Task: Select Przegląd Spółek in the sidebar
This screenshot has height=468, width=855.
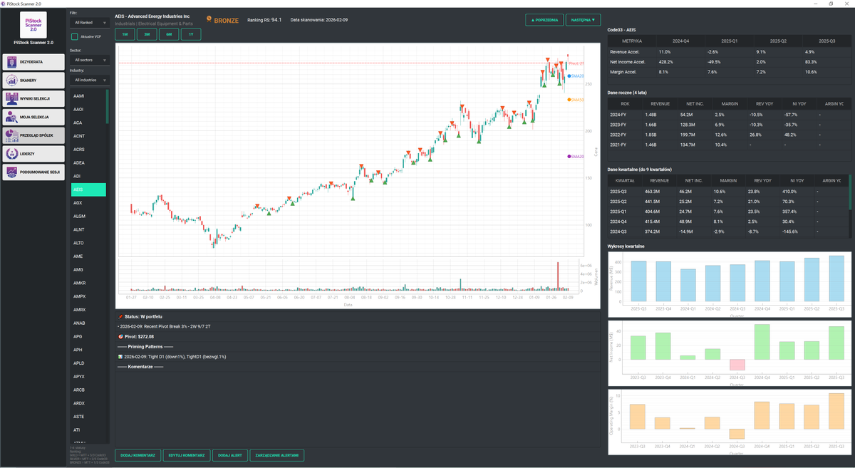Action: 33,135
